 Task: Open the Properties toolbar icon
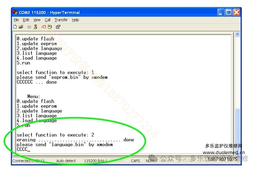tap(58, 27)
